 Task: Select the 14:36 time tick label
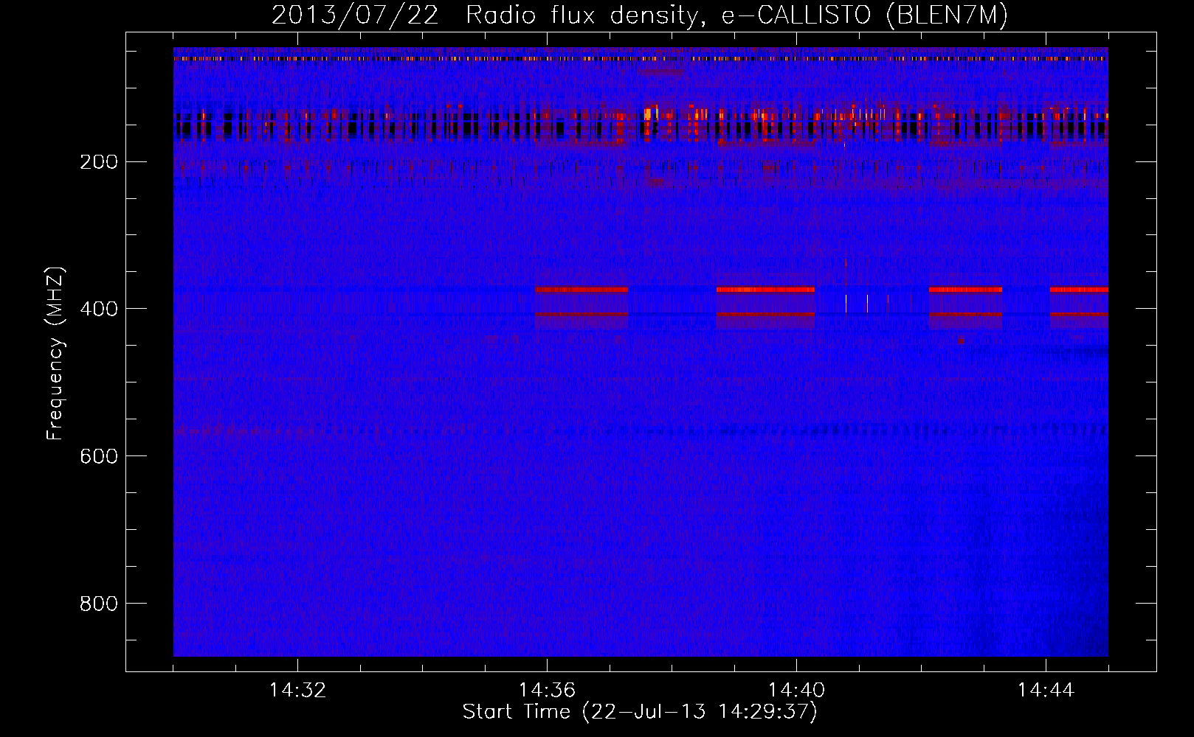pos(547,691)
